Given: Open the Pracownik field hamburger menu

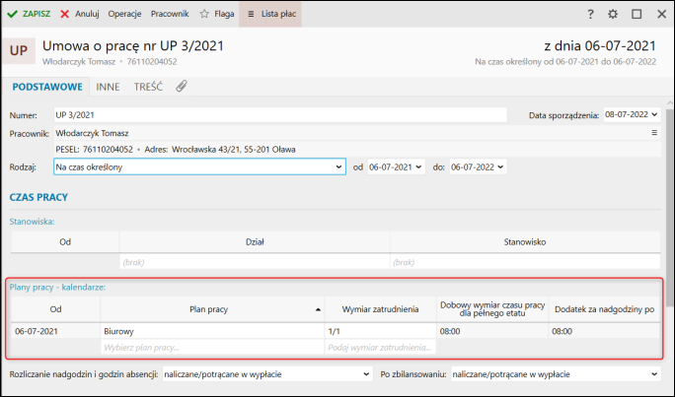Looking at the screenshot, I should pos(654,133).
